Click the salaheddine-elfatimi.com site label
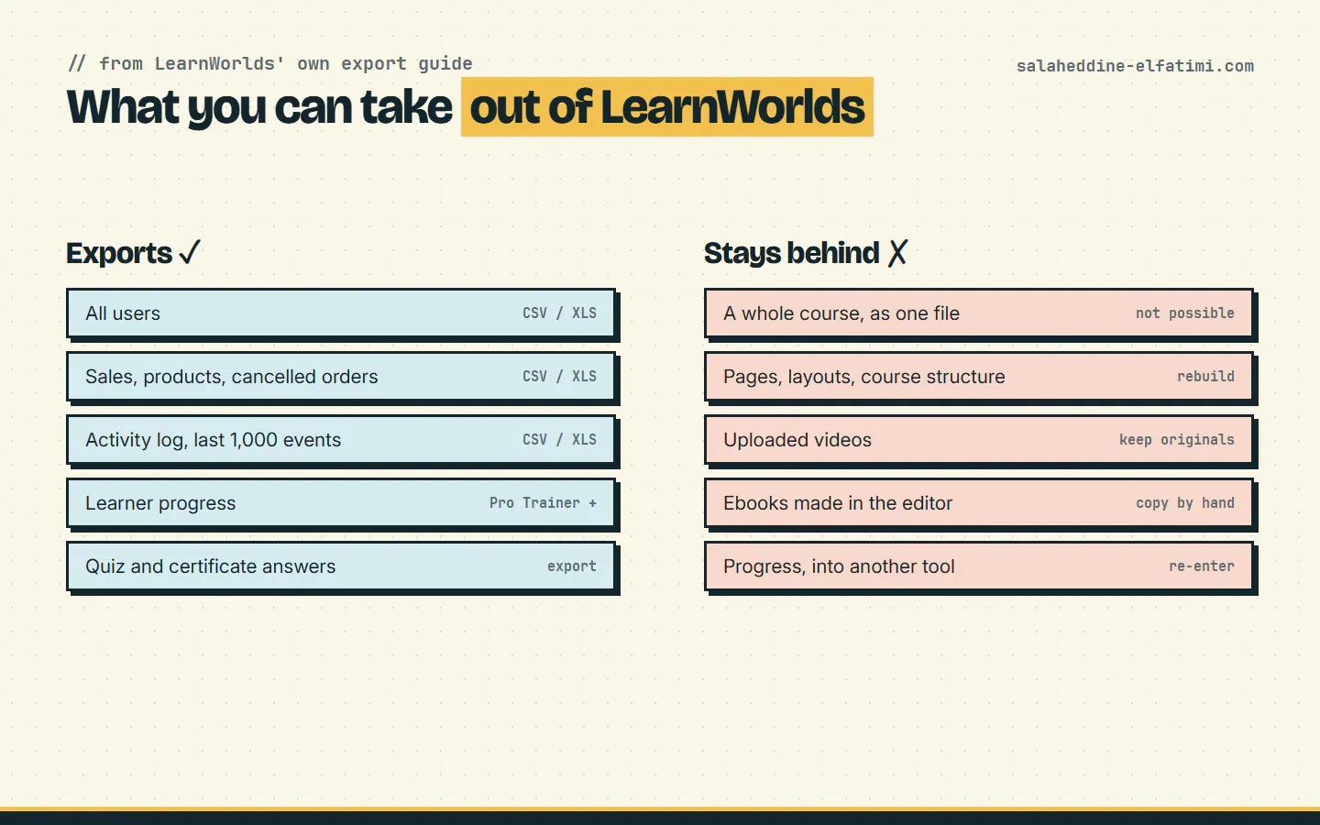 (1135, 66)
